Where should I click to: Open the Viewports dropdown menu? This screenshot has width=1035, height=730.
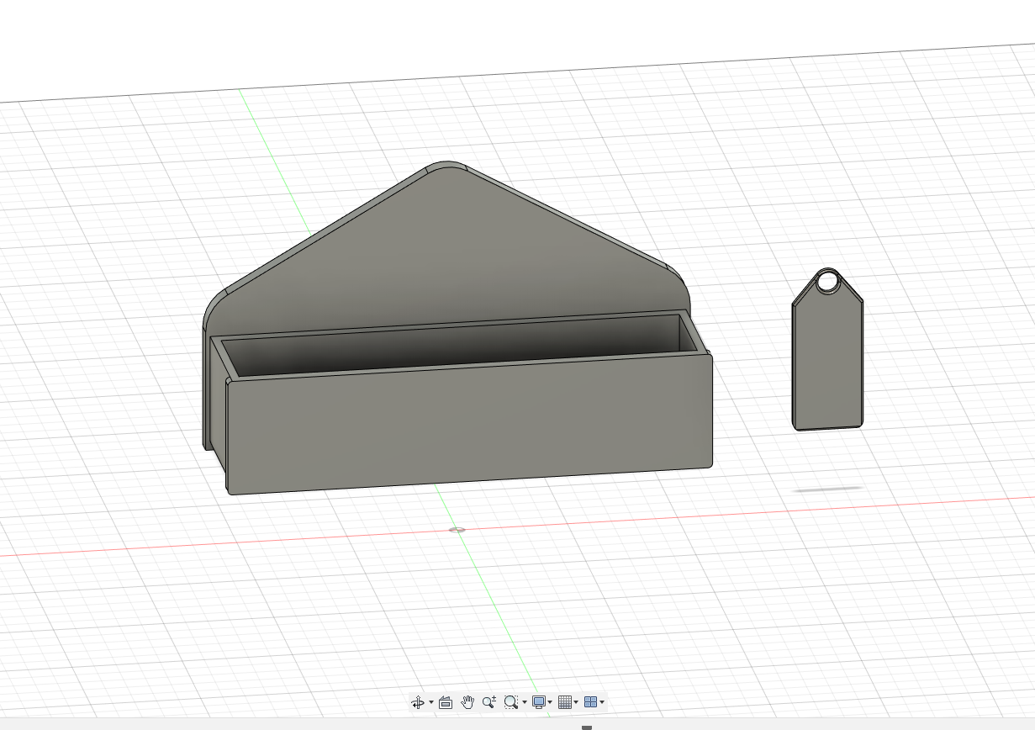point(603,702)
